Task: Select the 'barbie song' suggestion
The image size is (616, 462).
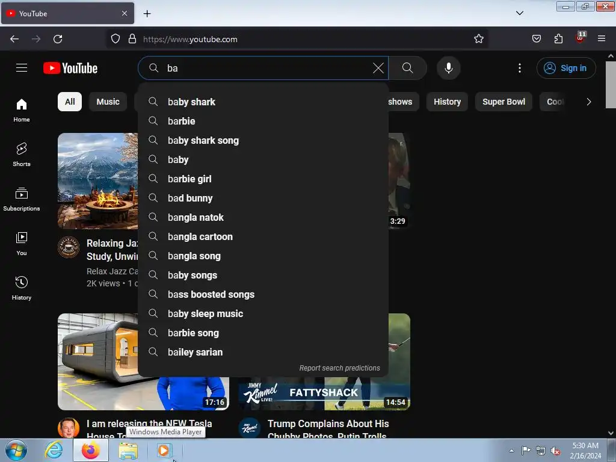Action: 263,333
